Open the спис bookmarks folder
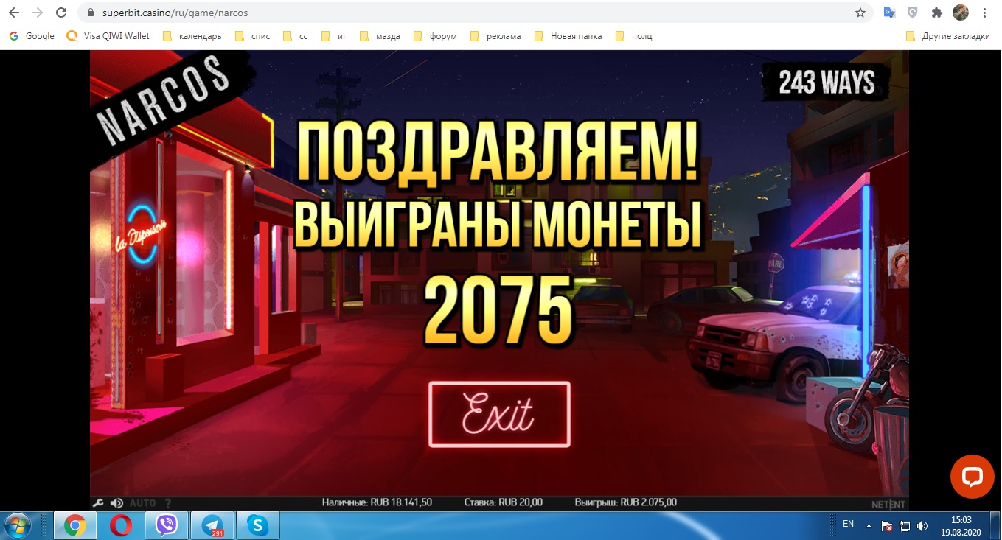Viewport: 1002px width, 540px height. coord(252,36)
